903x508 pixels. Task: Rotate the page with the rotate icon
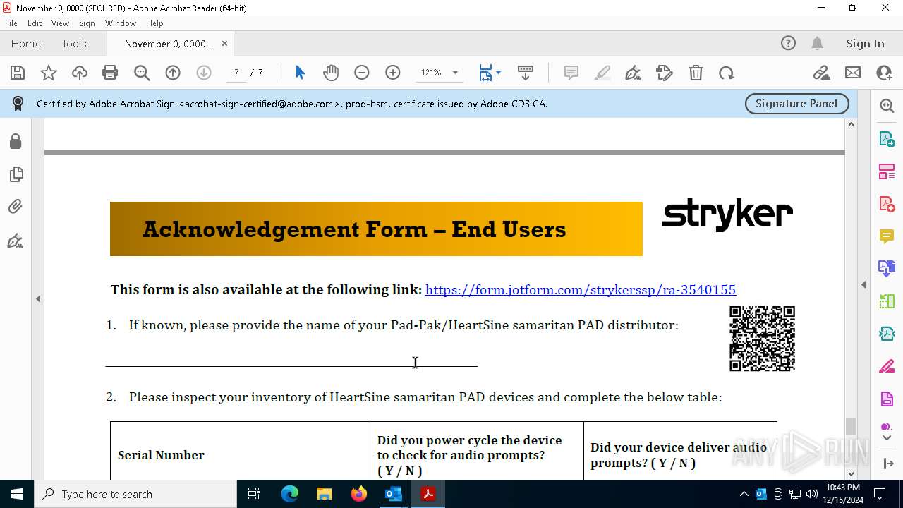[727, 73]
